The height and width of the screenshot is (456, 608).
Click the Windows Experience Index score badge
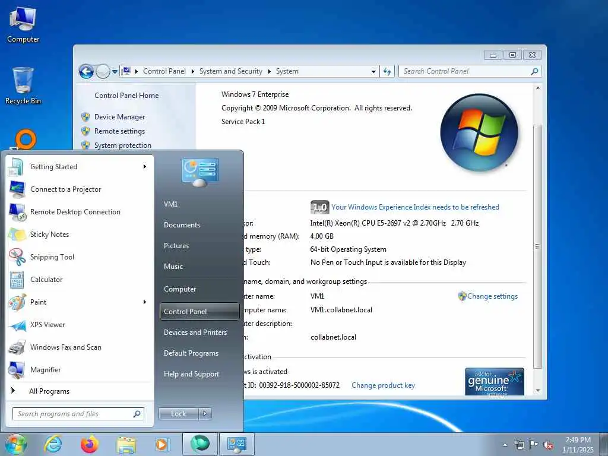tap(319, 207)
